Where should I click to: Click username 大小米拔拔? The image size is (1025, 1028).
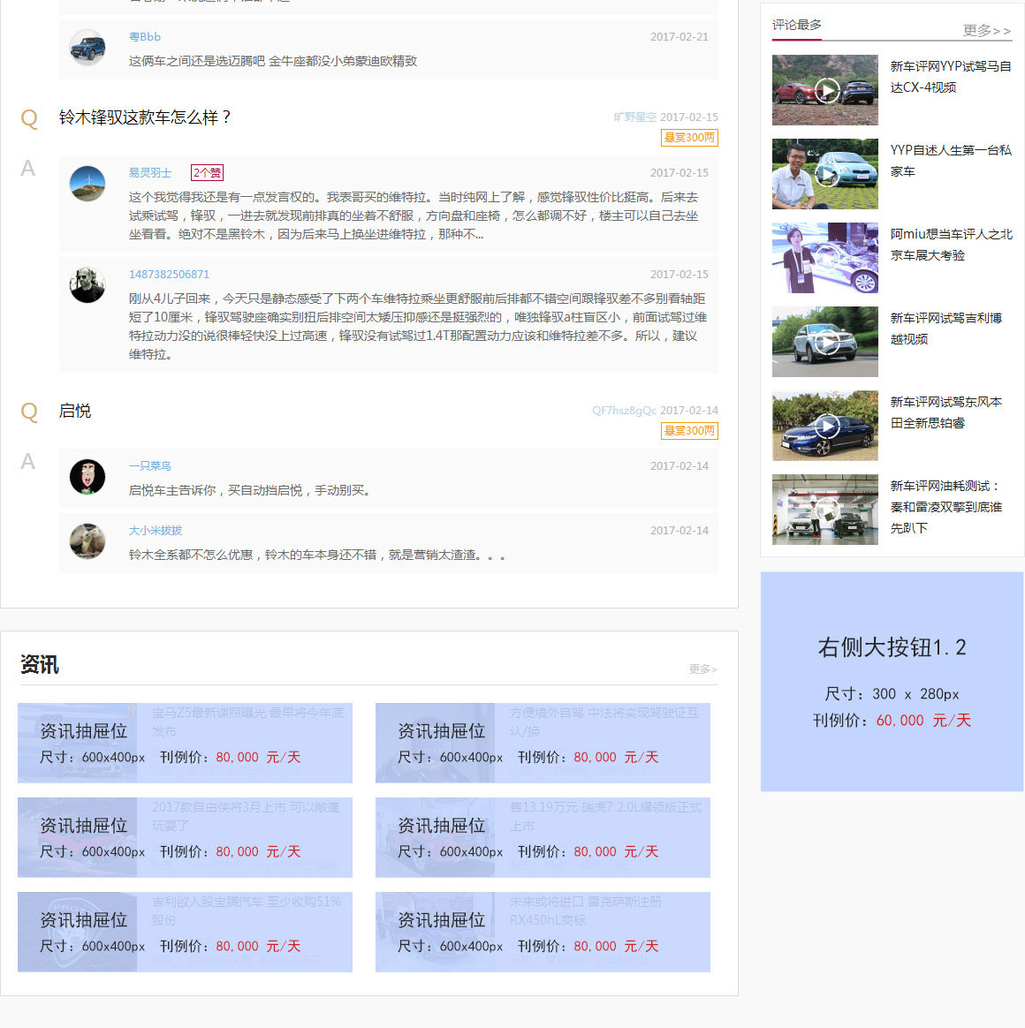[x=155, y=531]
